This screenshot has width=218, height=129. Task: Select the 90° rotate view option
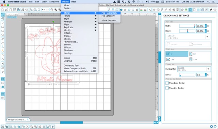200,54
